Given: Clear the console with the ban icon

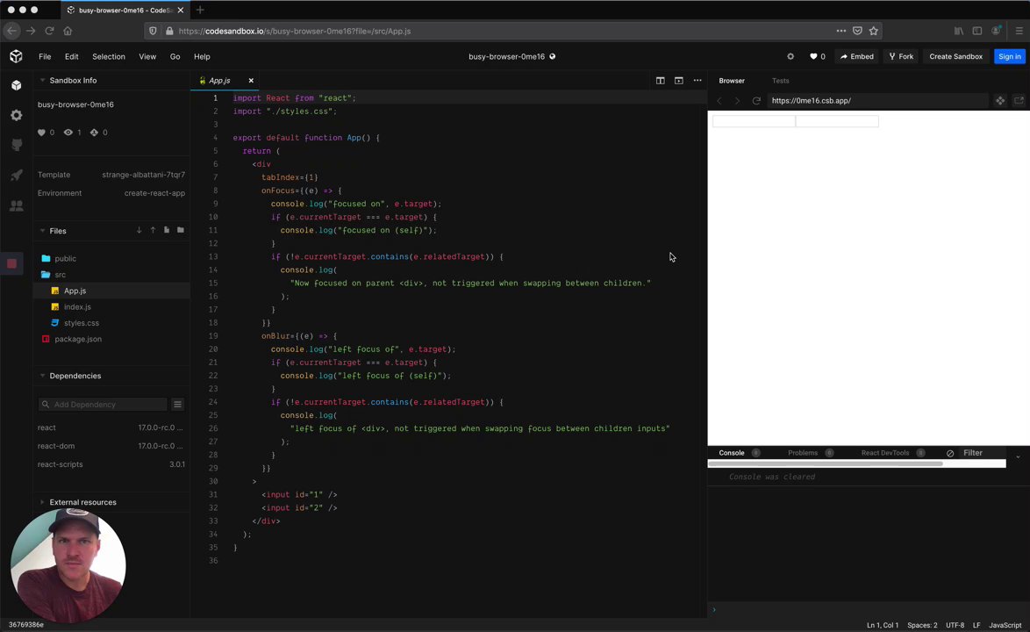Looking at the screenshot, I should coord(950,453).
